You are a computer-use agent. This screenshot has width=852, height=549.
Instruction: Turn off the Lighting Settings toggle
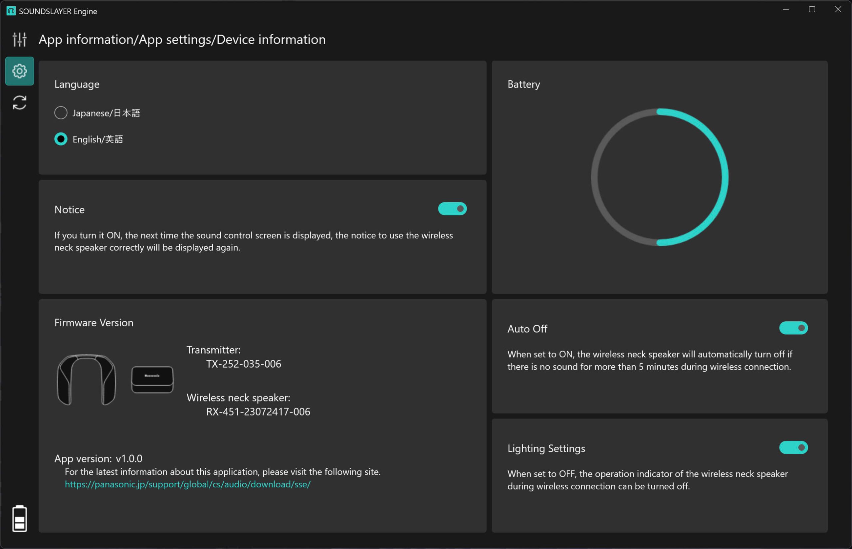tap(793, 447)
